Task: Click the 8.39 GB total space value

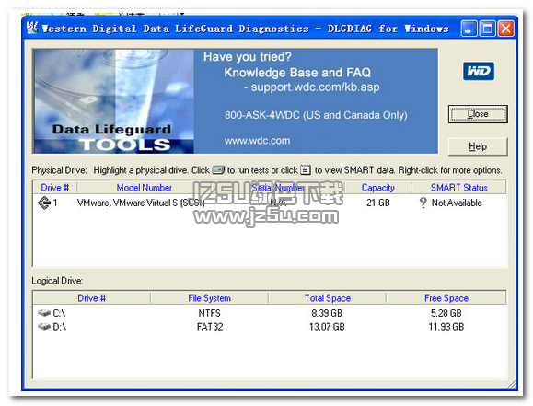Action: click(327, 313)
